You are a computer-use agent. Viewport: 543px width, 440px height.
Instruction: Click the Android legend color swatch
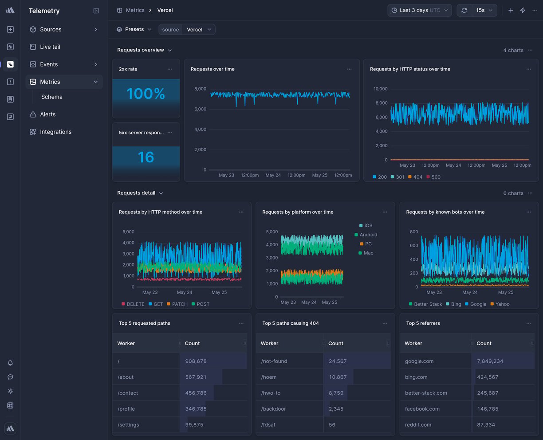356,235
